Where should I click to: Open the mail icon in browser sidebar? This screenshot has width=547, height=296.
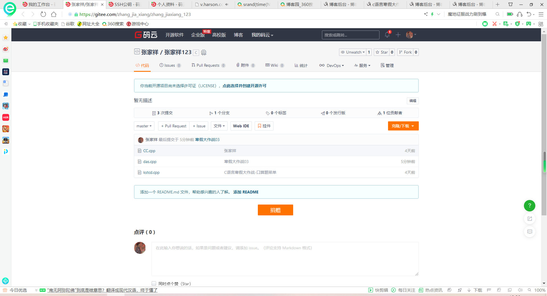pos(6,60)
